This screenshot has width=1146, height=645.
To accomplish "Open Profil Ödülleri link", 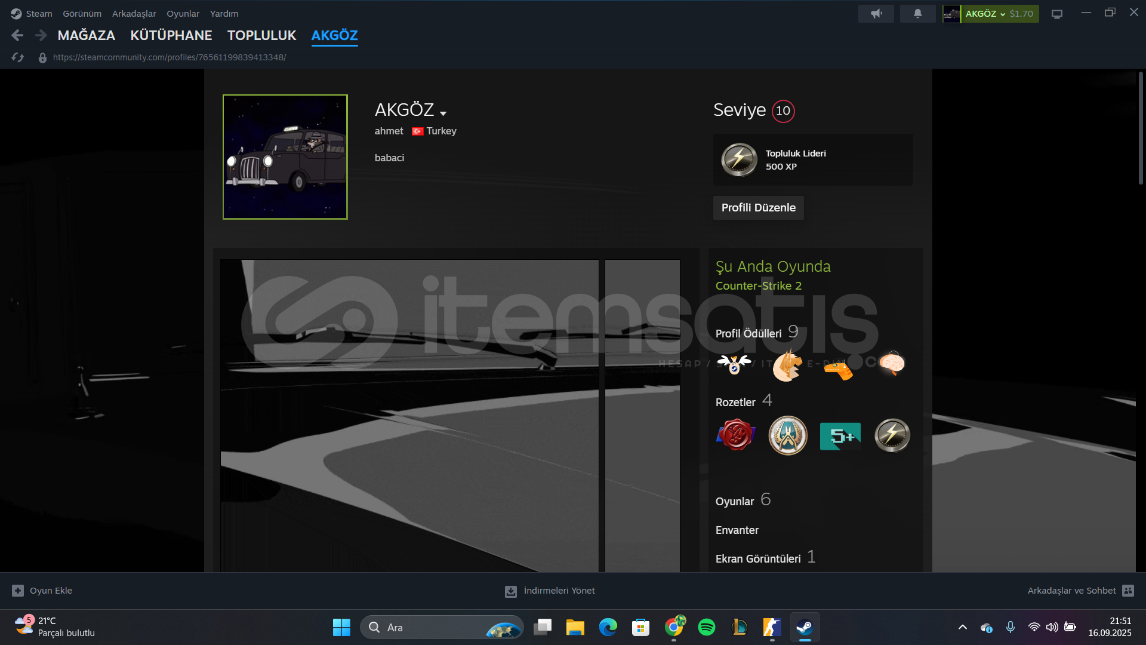I will 748,334.
